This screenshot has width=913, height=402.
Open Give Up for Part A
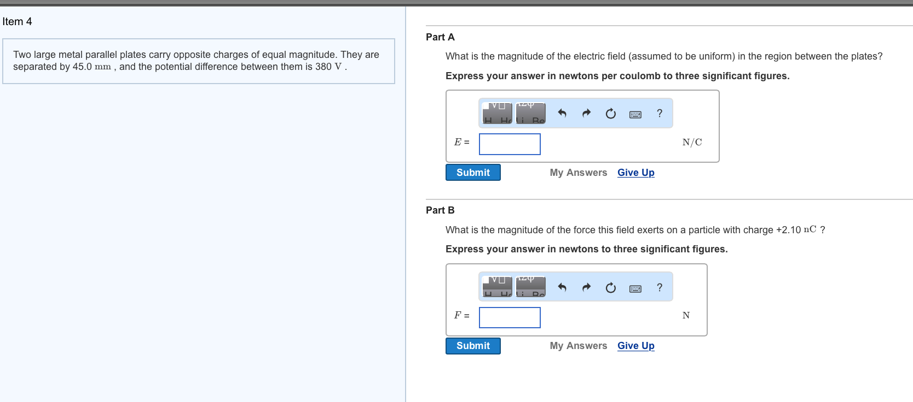pyautogui.click(x=635, y=172)
